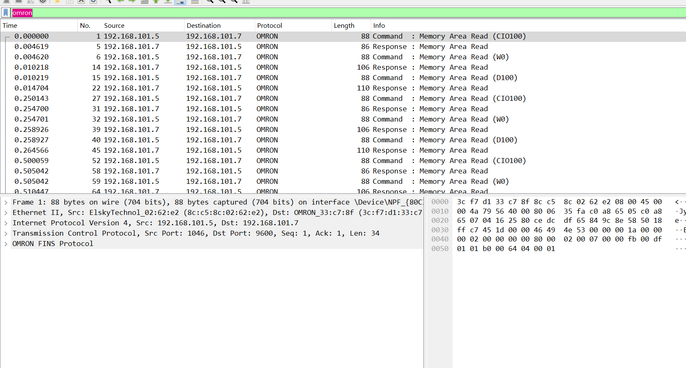Select packet No. 15 Command (D100) row
The width and height of the screenshot is (686, 368).
pos(343,78)
